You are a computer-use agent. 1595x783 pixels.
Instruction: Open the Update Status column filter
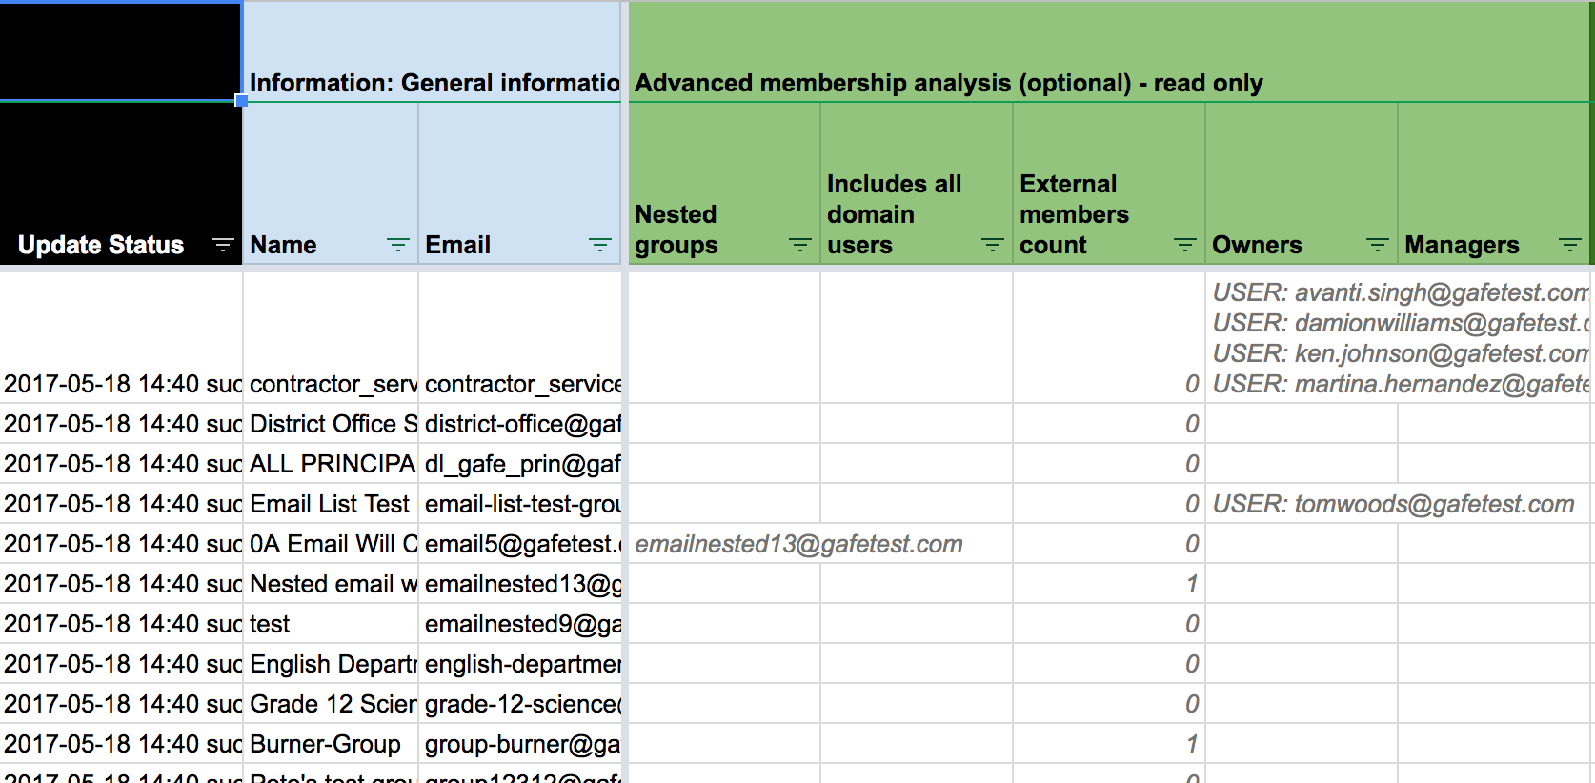point(222,246)
